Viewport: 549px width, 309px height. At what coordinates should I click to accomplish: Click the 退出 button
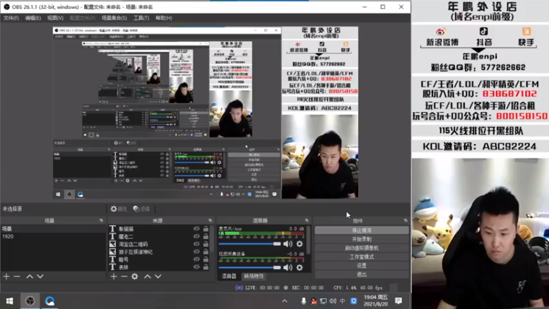click(x=362, y=274)
